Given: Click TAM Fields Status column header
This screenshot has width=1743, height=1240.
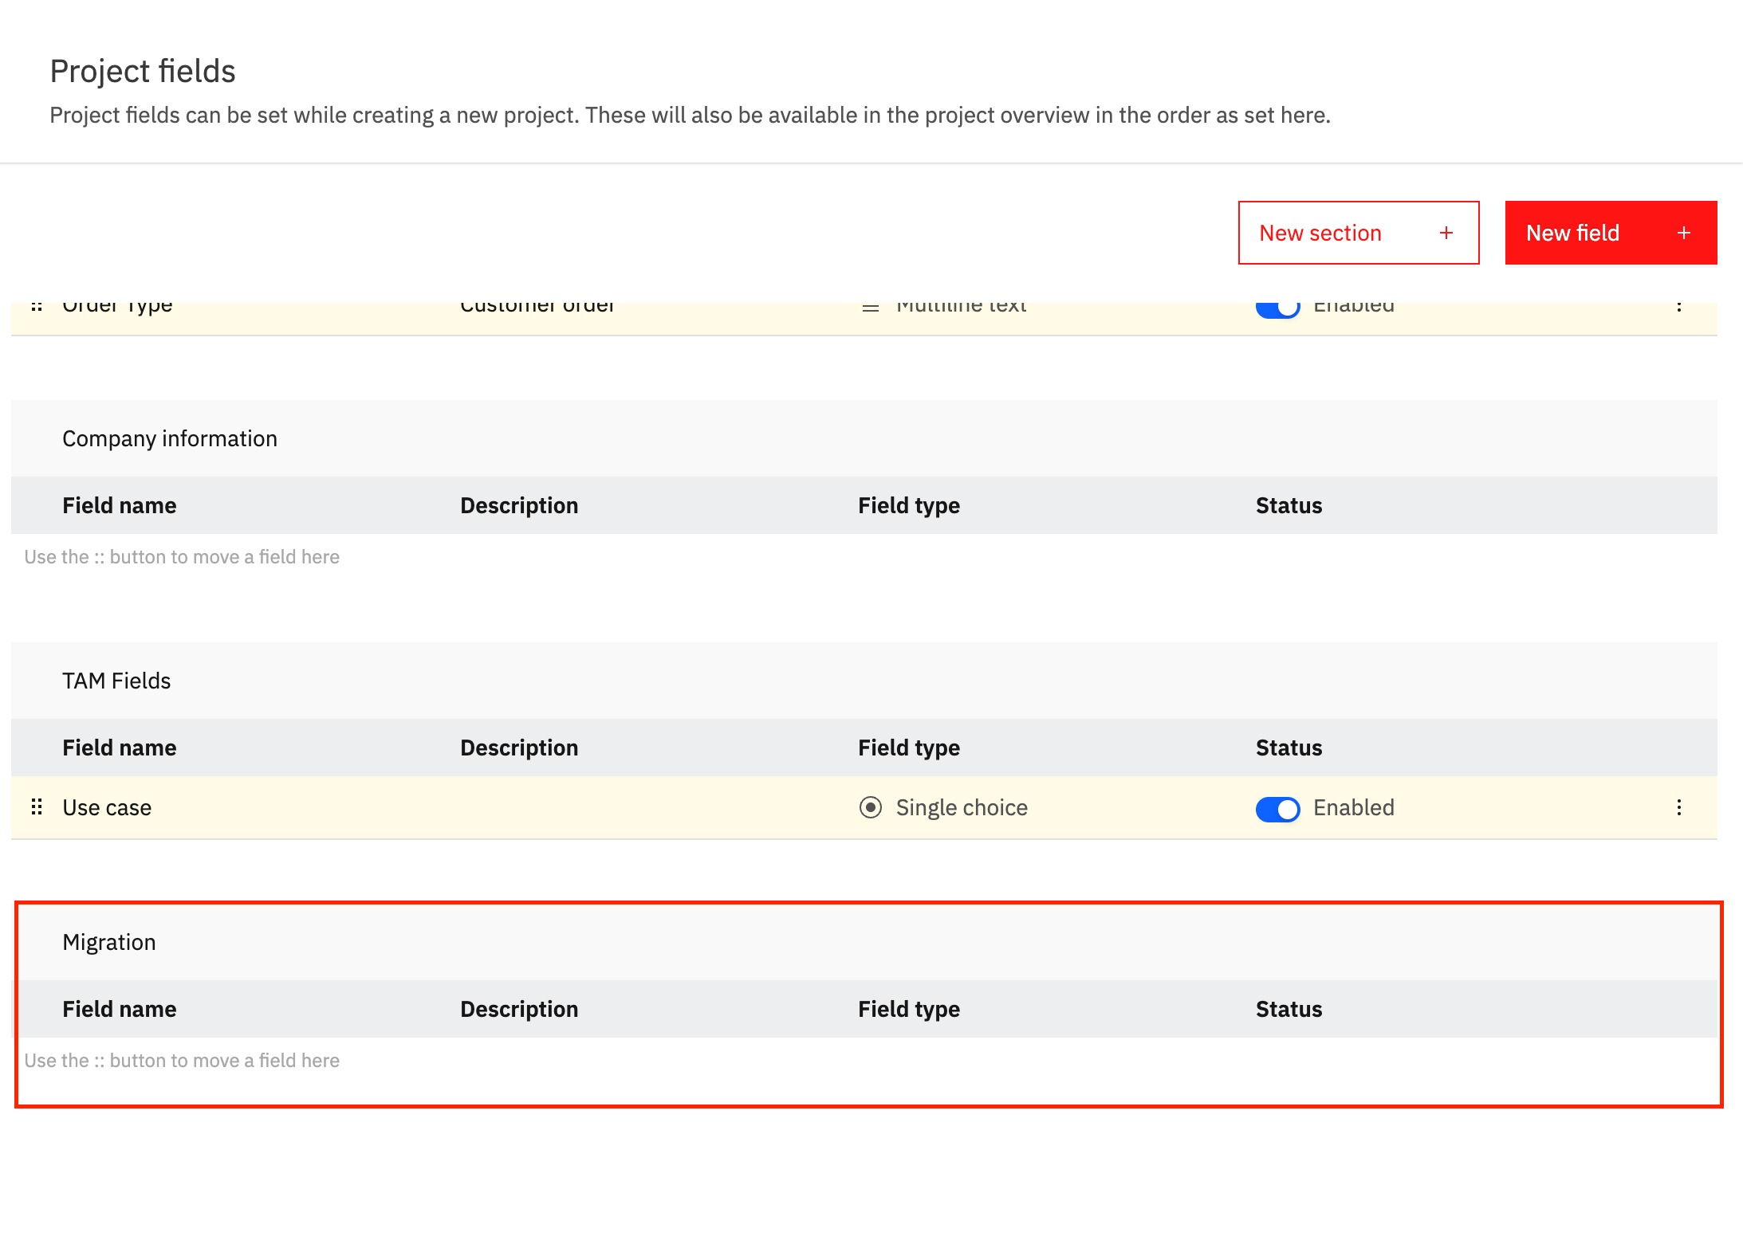Looking at the screenshot, I should pos(1289,748).
